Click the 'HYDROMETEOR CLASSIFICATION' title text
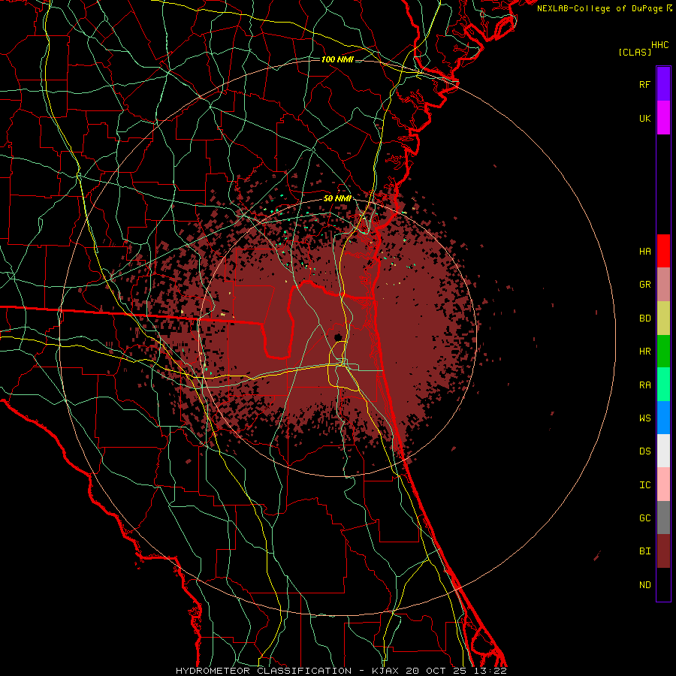The height and width of the screenshot is (676, 676). coord(264,671)
